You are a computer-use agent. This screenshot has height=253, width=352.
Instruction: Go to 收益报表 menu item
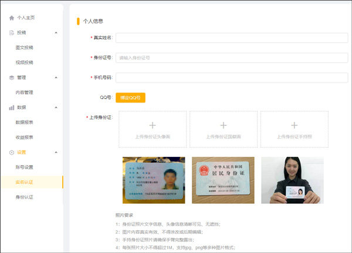(x=25, y=137)
